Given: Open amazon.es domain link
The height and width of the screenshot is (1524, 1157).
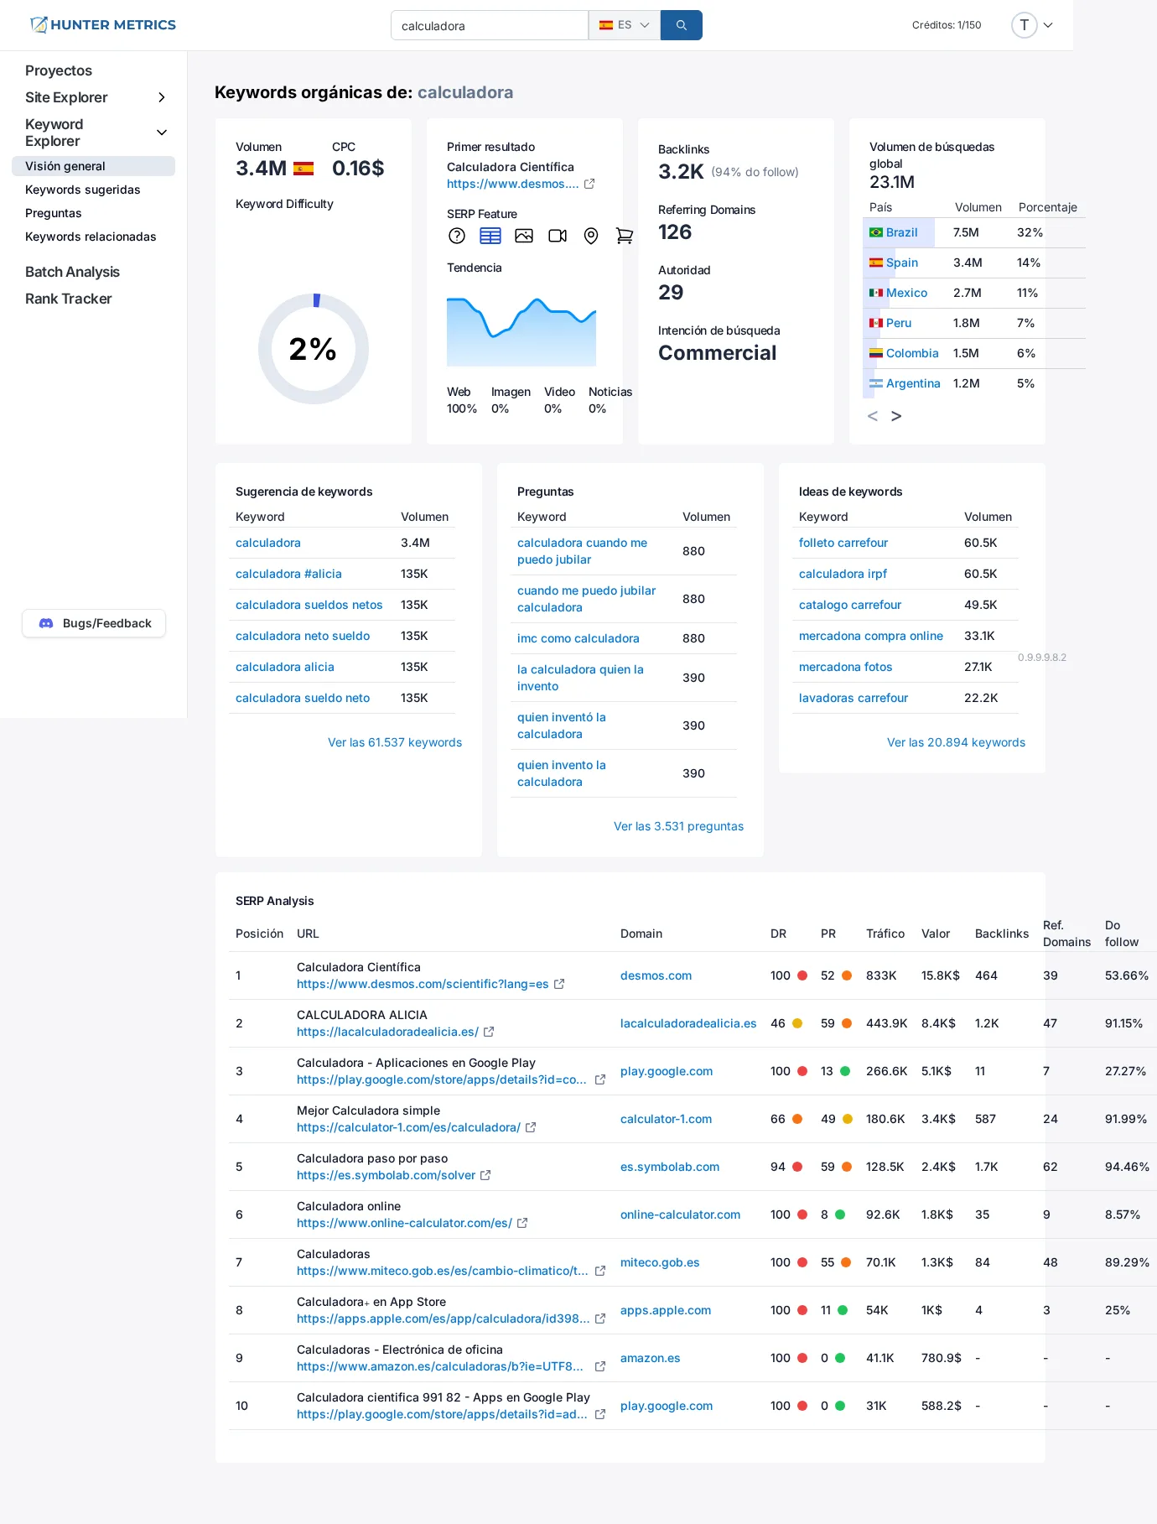Looking at the screenshot, I should [x=650, y=1358].
